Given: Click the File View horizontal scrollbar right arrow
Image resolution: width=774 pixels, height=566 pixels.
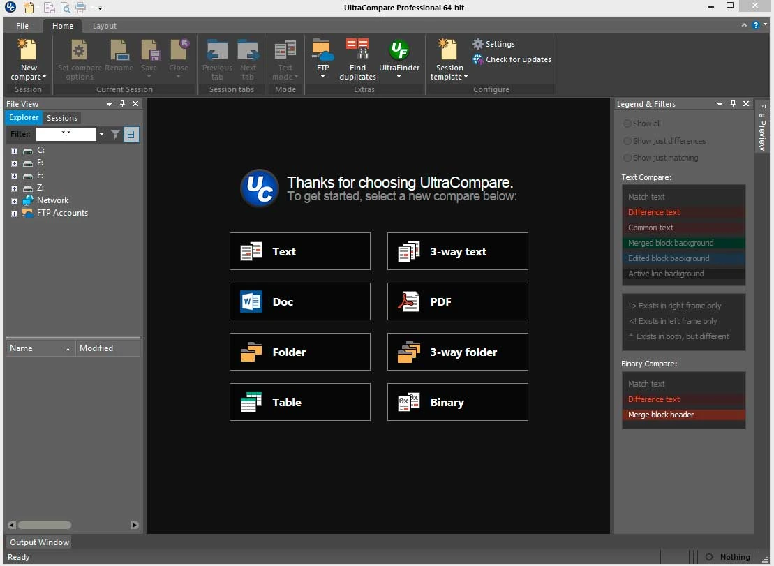Looking at the screenshot, I should tap(134, 525).
